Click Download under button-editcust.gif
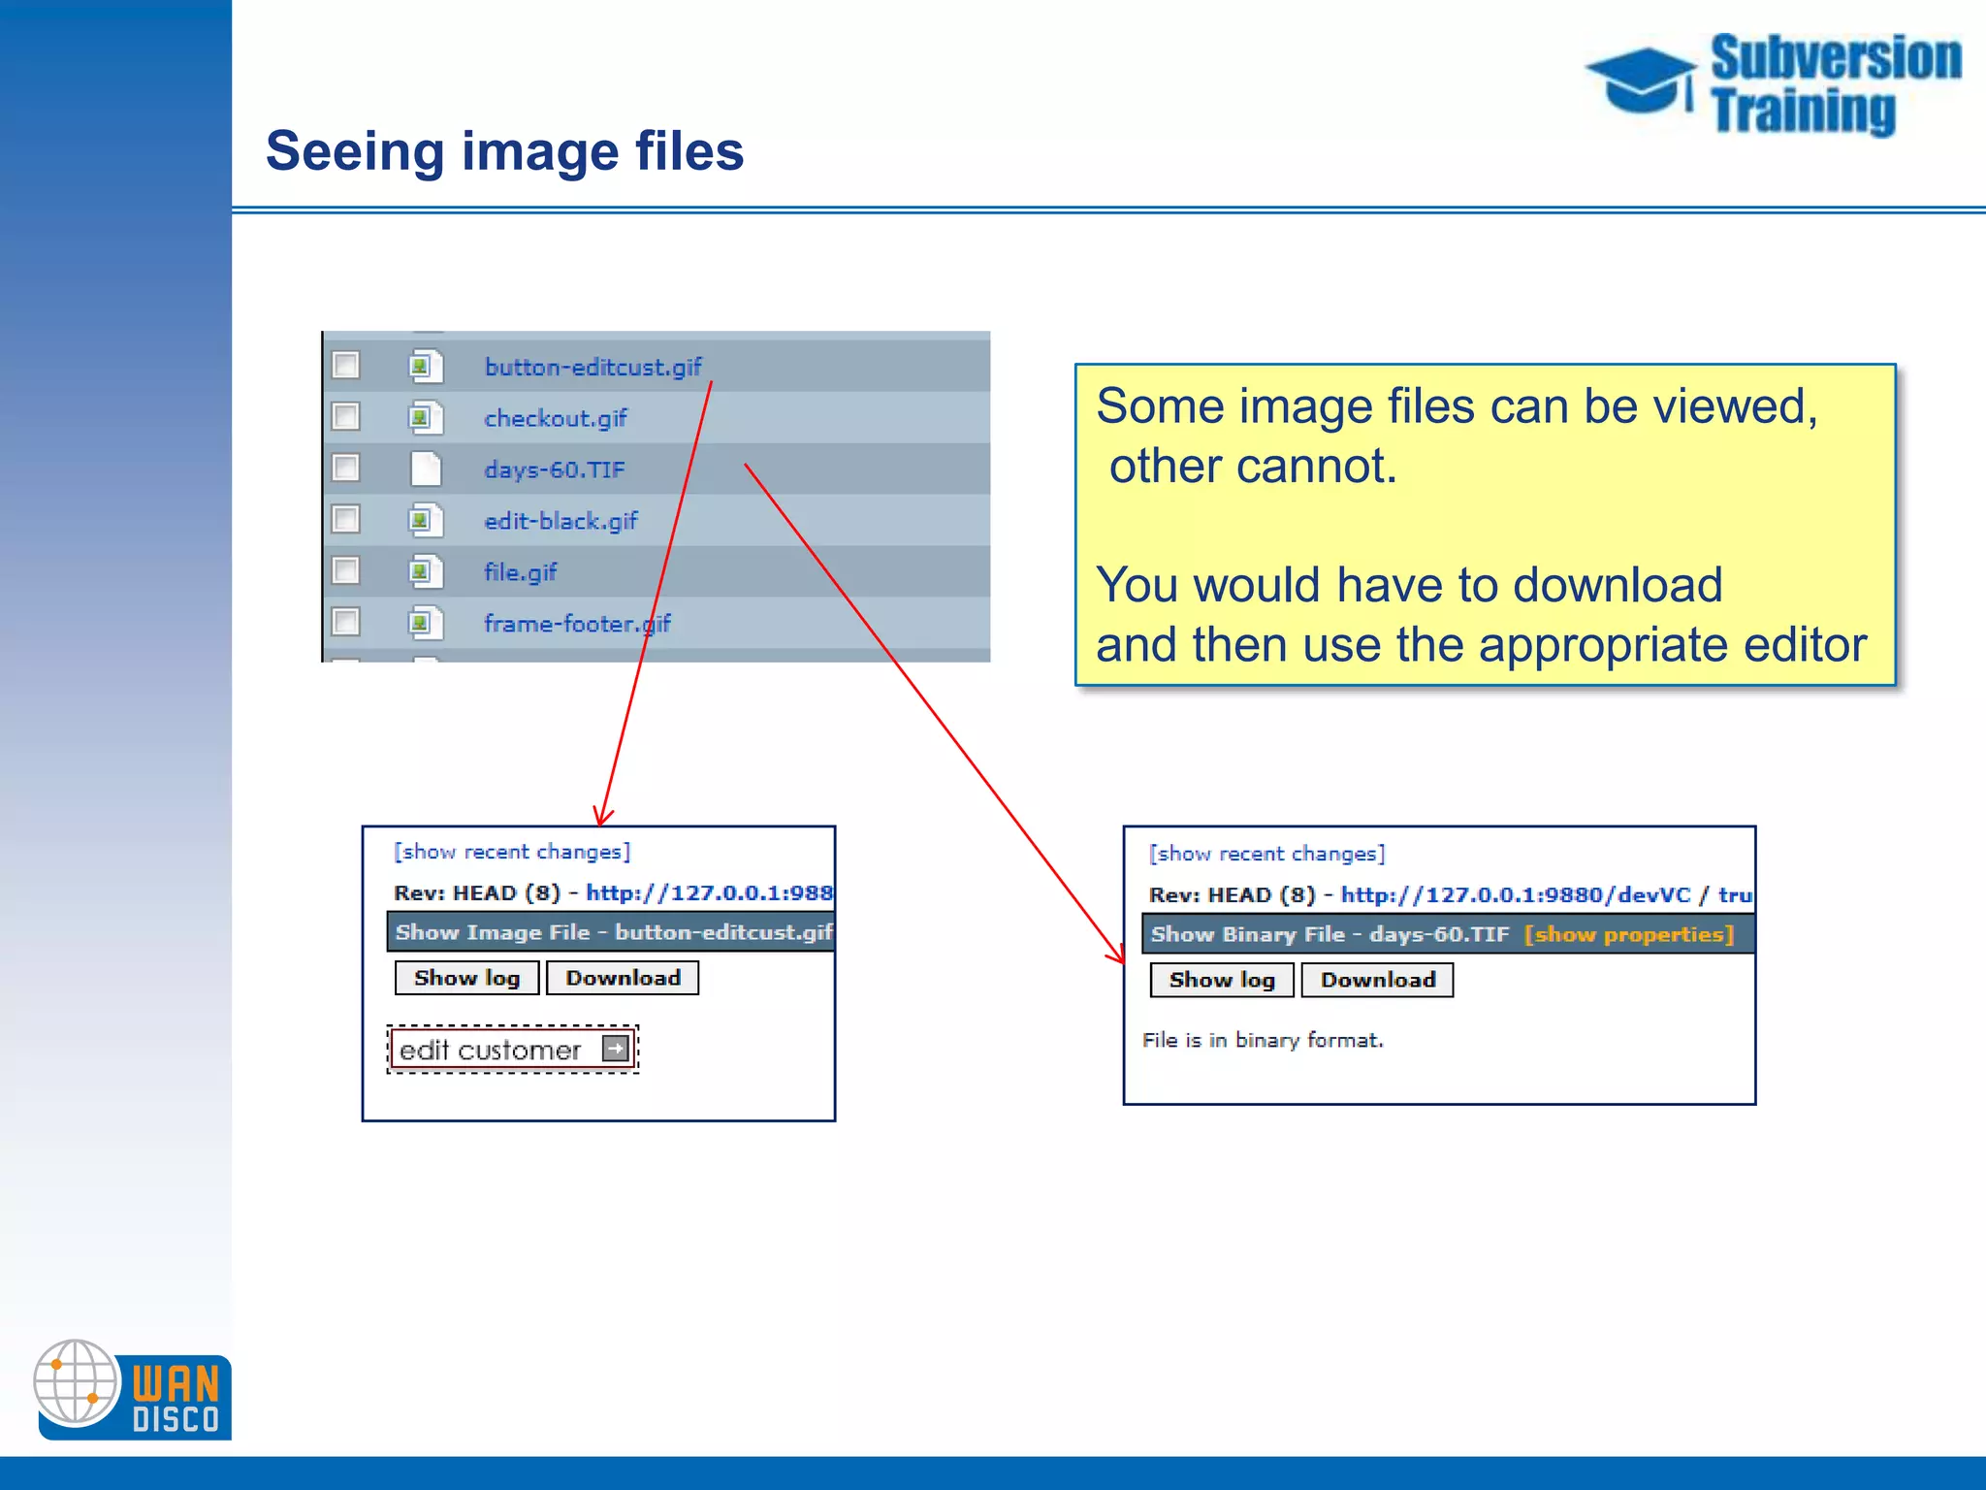The image size is (1986, 1490). click(x=623, y=978)
